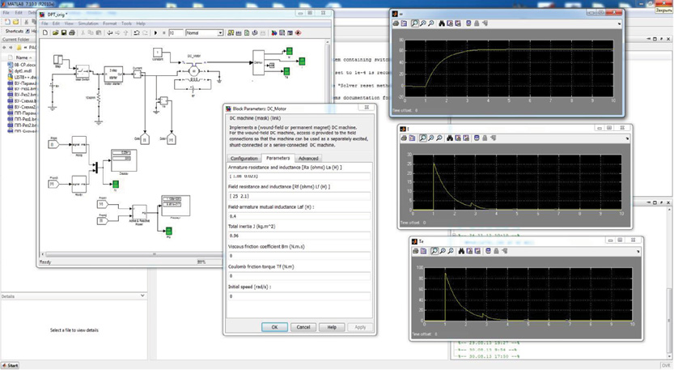The height and width of the screenshot is (370, 674).
Task: Undo last action in Simulink toolbar
Action: 137,32
